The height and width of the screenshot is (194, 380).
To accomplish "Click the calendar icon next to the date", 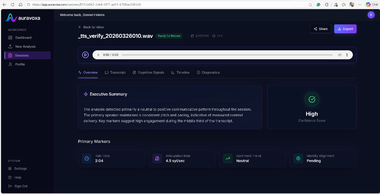I will coord(193,36).
